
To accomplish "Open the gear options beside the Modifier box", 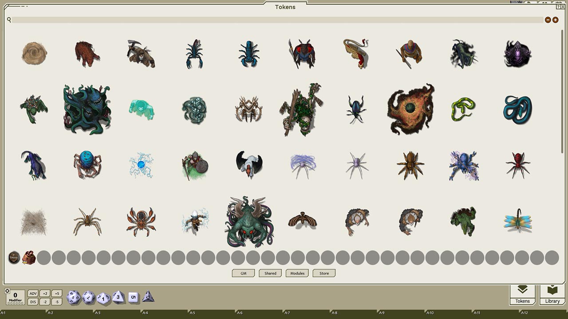I will pos(7,291).
